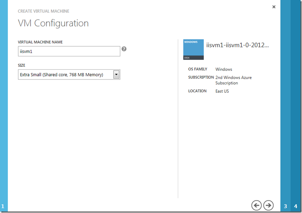
Task: Click the help icon next to the name field
Action: [x=124, y=49]
